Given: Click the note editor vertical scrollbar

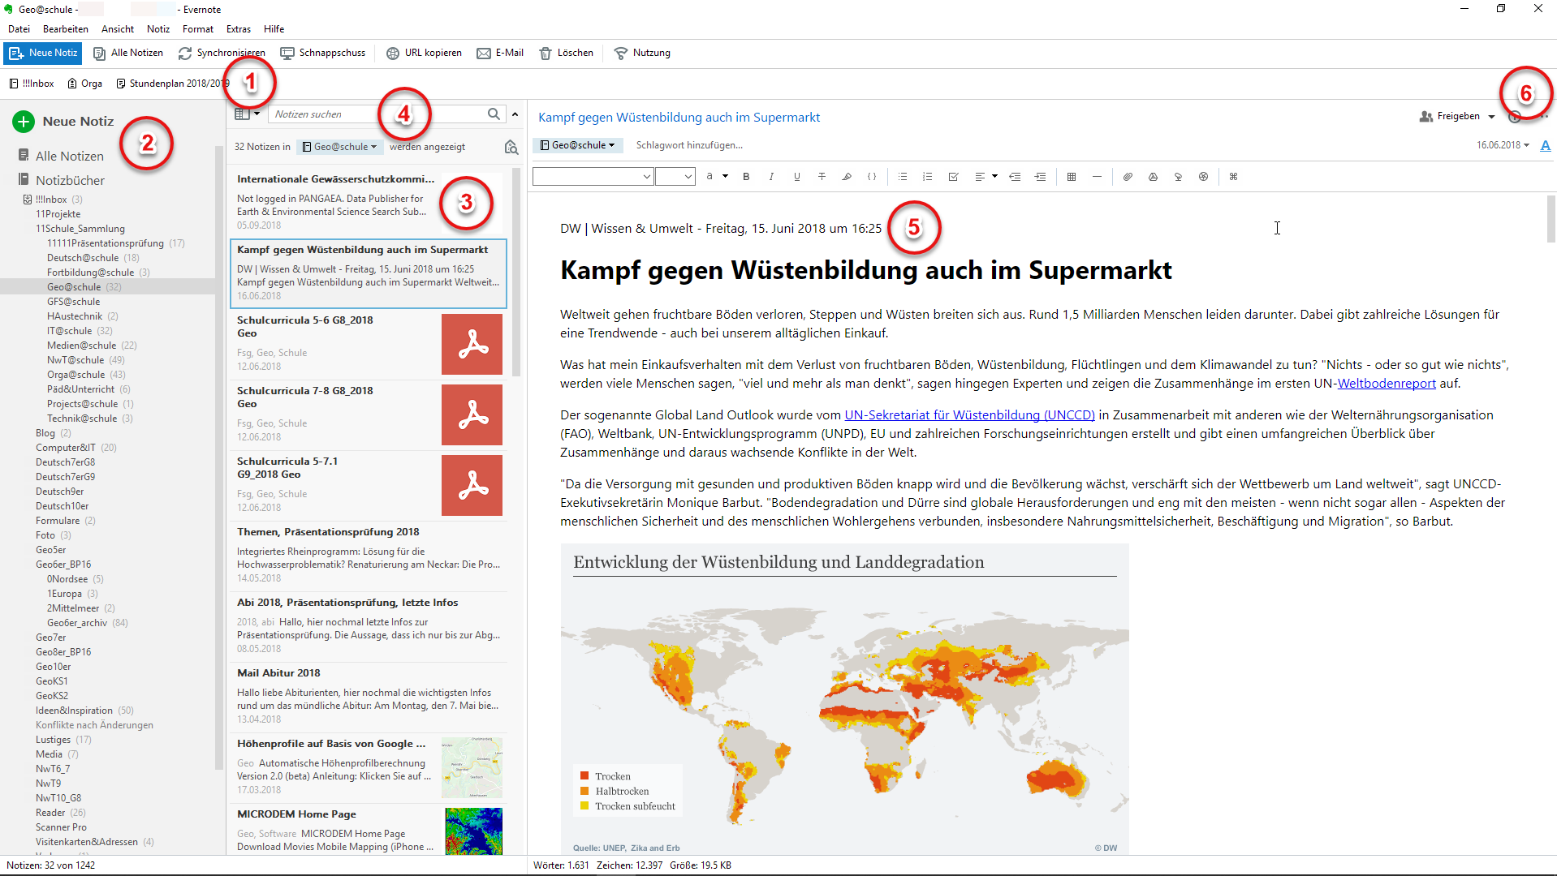Looking at the screenshot, I should tap(1551, 219).
